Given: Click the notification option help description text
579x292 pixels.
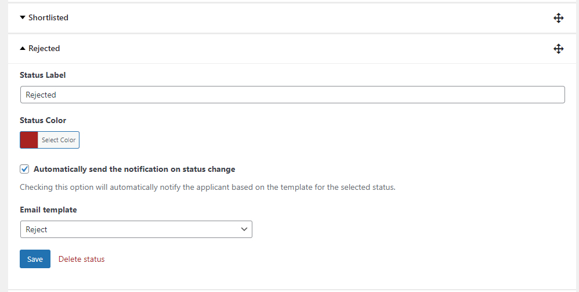Looking at the screenshot, I should (x=208, y=187).
